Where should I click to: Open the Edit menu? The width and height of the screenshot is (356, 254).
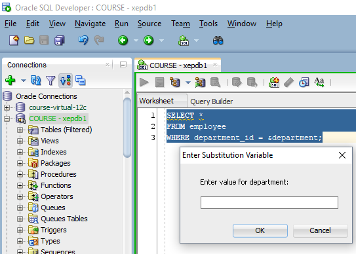(x=33, y=24)
